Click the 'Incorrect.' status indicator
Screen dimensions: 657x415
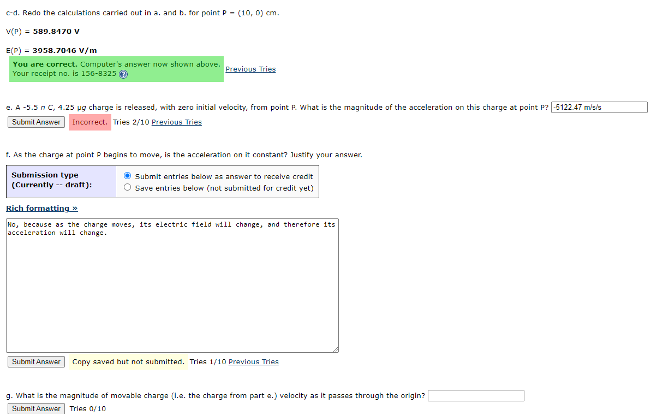click(89, 122)
